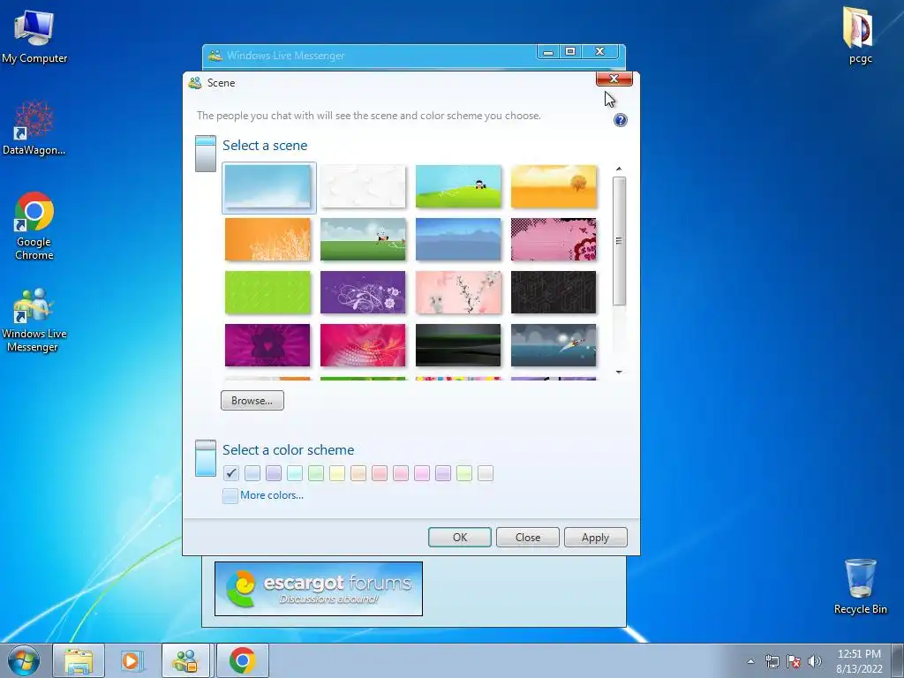Pick the blue mountain silhouette scene

pos(458,239)
